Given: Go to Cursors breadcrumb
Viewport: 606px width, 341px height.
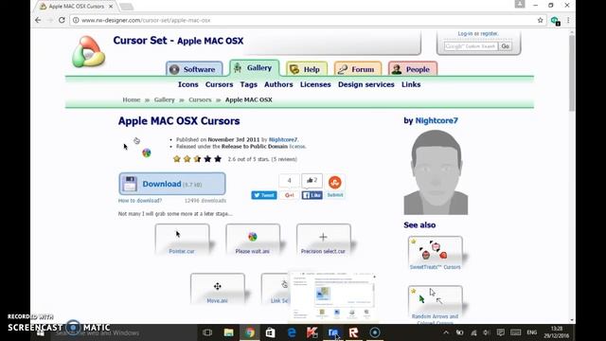Looking at the screenshot, I should [200, 99].
